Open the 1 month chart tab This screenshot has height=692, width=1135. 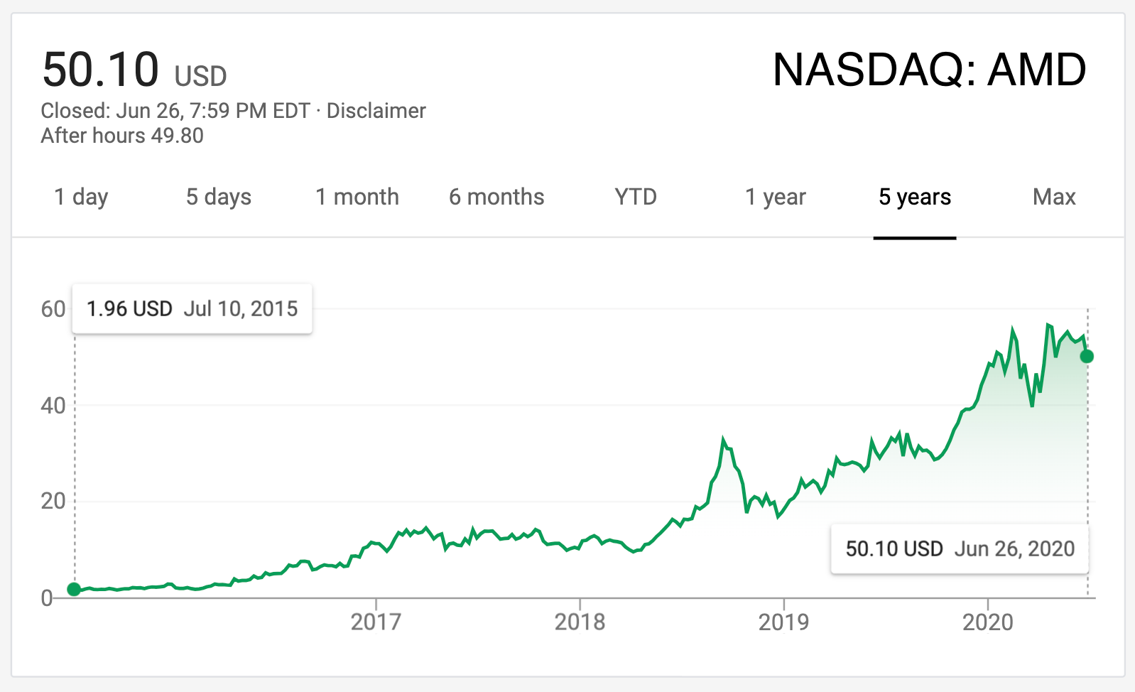tap(357, 197)
